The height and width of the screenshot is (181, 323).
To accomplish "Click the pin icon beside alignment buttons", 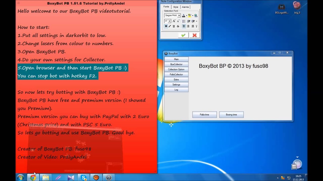I will (197, 26).
